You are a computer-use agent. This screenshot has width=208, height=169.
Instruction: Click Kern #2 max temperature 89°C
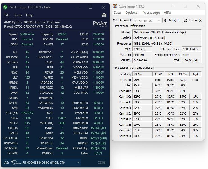pos(170,108)
